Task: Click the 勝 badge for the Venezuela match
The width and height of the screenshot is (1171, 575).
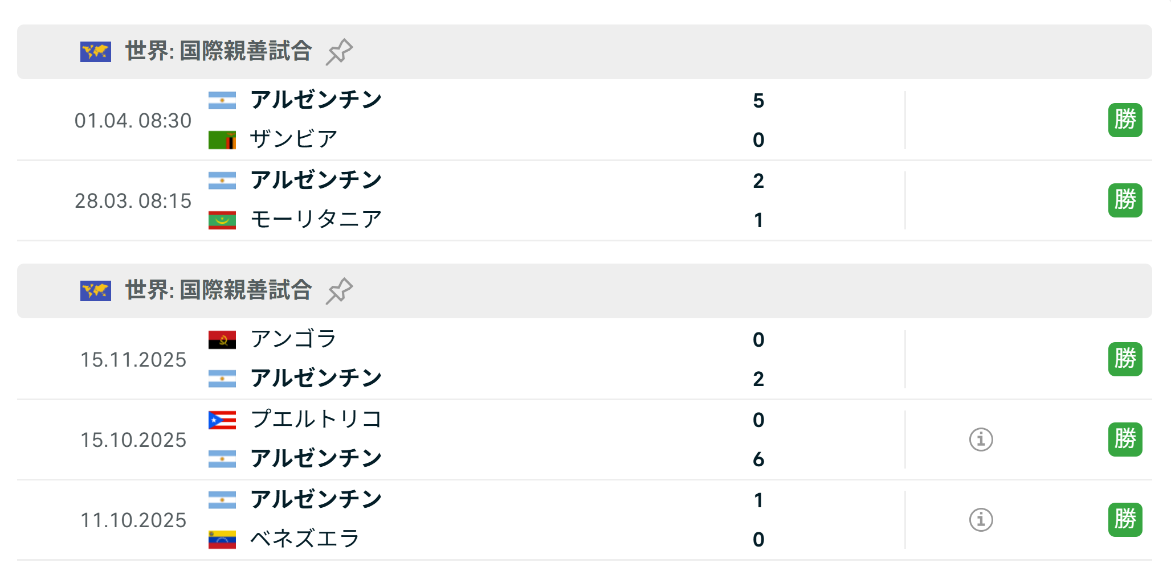Action: point(1125,520)
